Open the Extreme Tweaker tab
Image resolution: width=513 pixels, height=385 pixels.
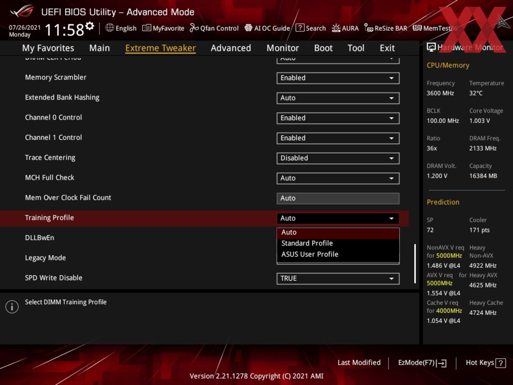(160, 48)
